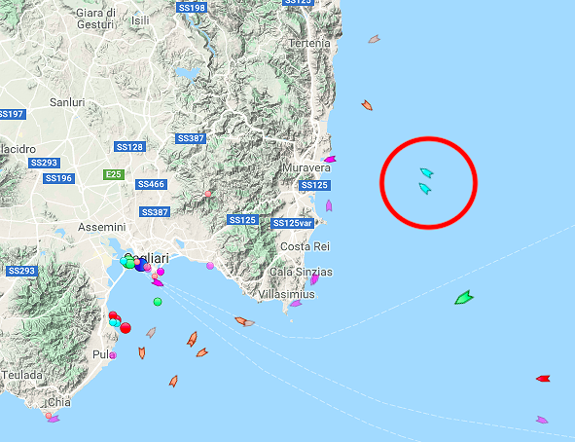This screenshot has width=575, height=442.
Task: Click the green E25 road badge
Action: tap(114, 174)
